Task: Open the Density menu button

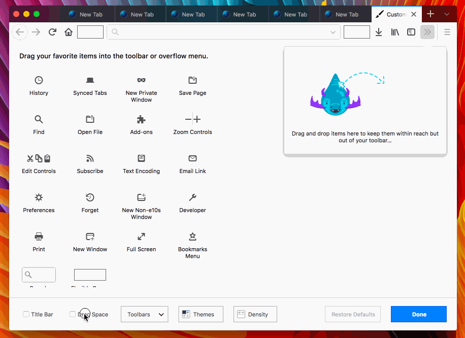Action: point(255,314)
